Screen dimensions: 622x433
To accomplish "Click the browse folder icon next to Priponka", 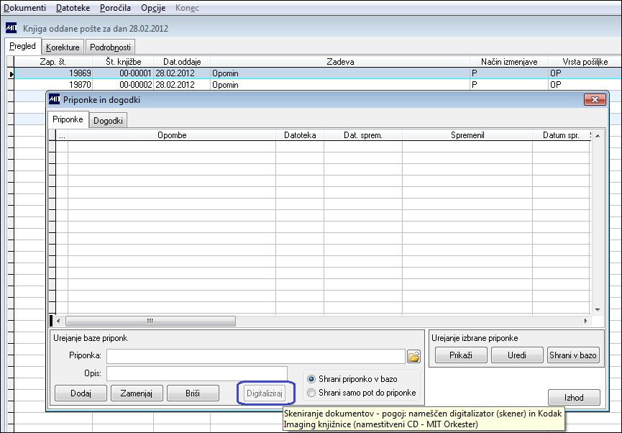I will (413, 356).
